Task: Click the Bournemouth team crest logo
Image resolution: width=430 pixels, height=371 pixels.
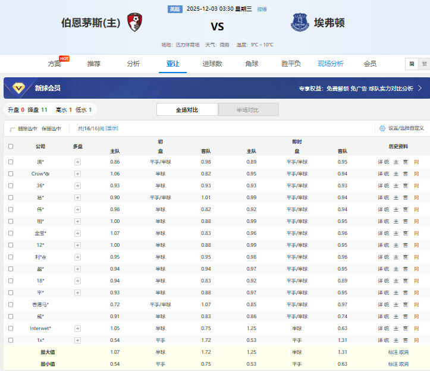Action: [134, 23]
